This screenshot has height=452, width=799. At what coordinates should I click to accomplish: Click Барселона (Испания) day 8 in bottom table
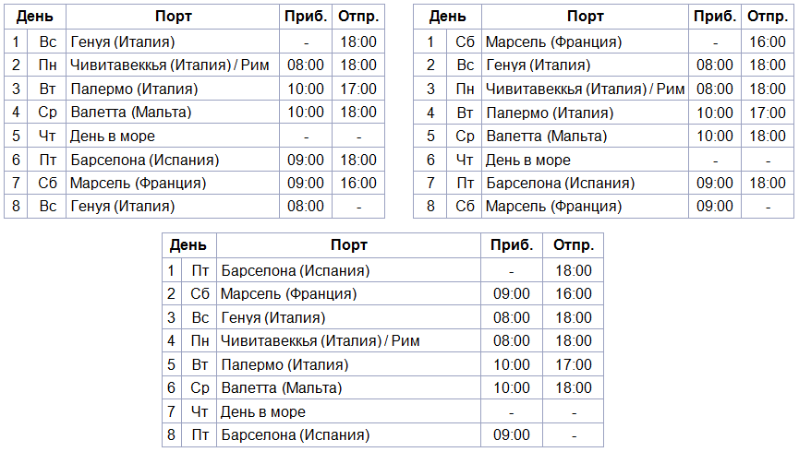[296, 435]
